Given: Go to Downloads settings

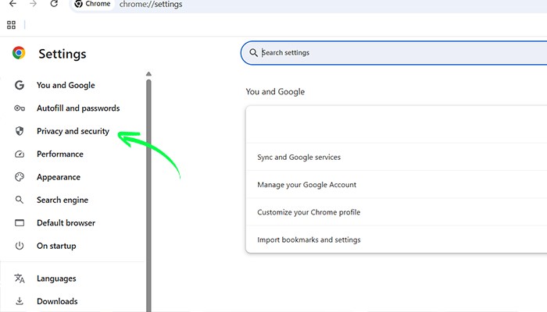Looking at the screenshot, I should [x=57, y=301].
